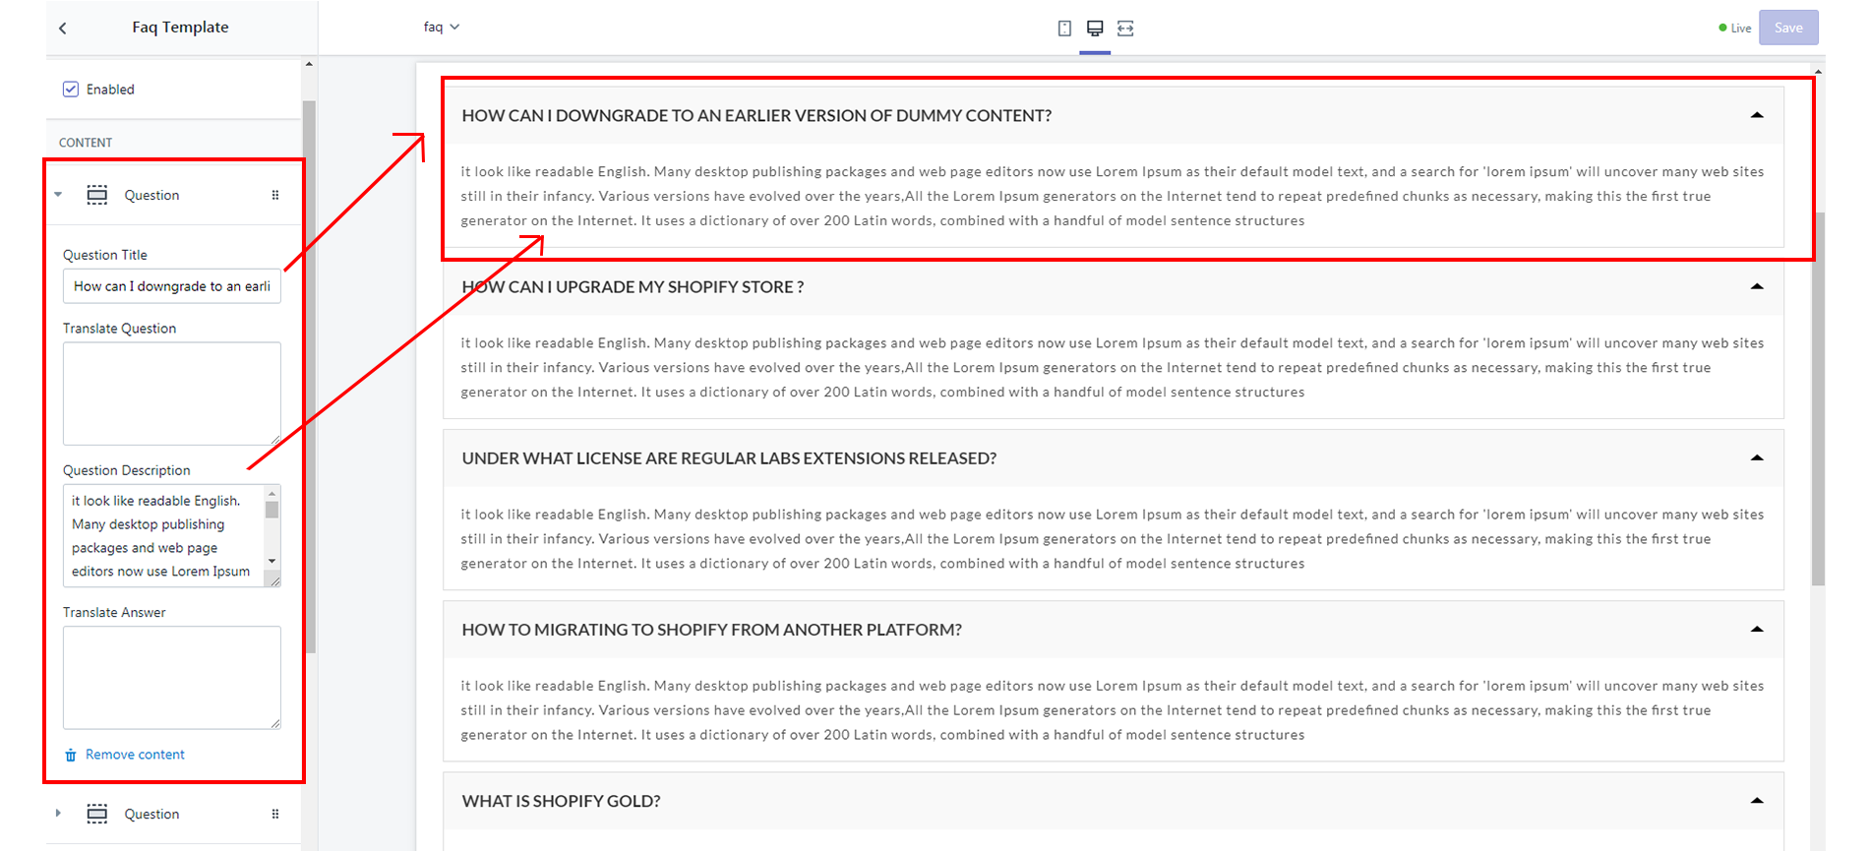Image resolution: width=1870 pixels, height=851 pixels.
Task: Grab the drag handle of bottom Question
Action: tap(275, 814)
